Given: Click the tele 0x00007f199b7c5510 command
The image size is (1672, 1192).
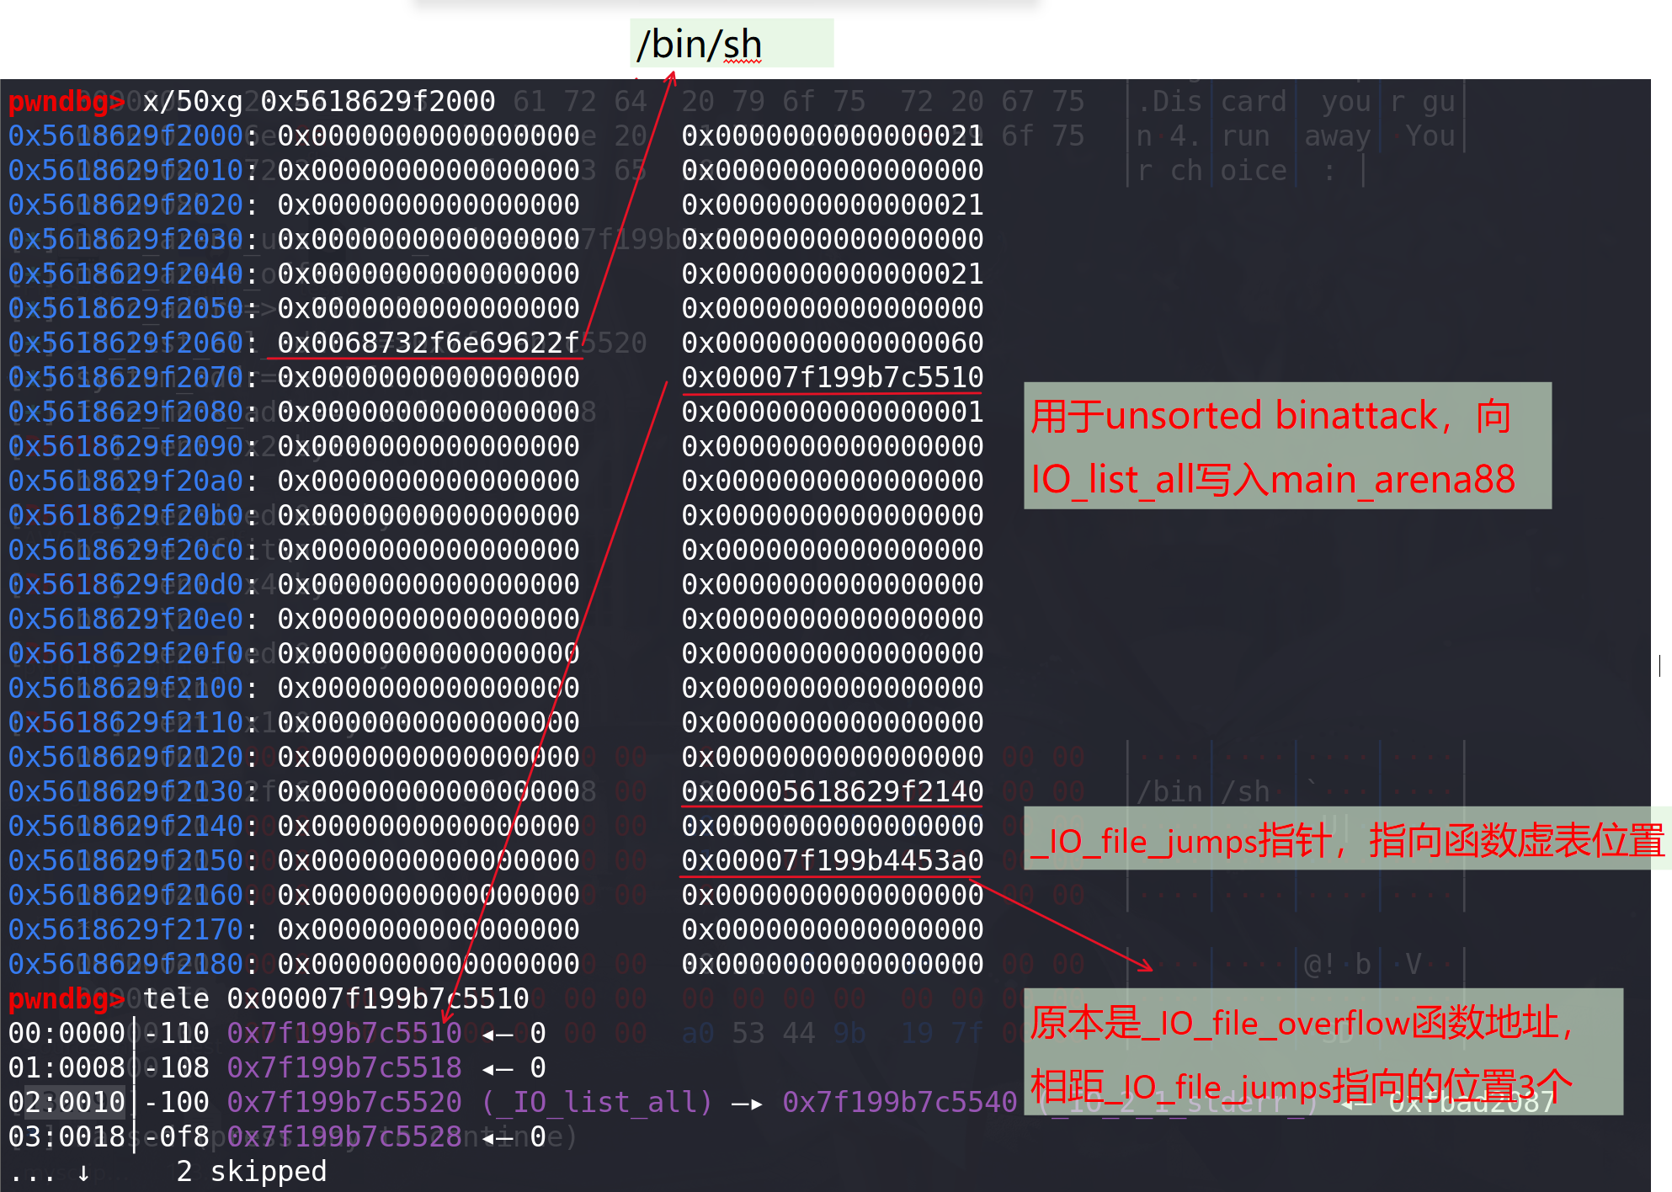Looking at the screenshot, I should point(336,998).
